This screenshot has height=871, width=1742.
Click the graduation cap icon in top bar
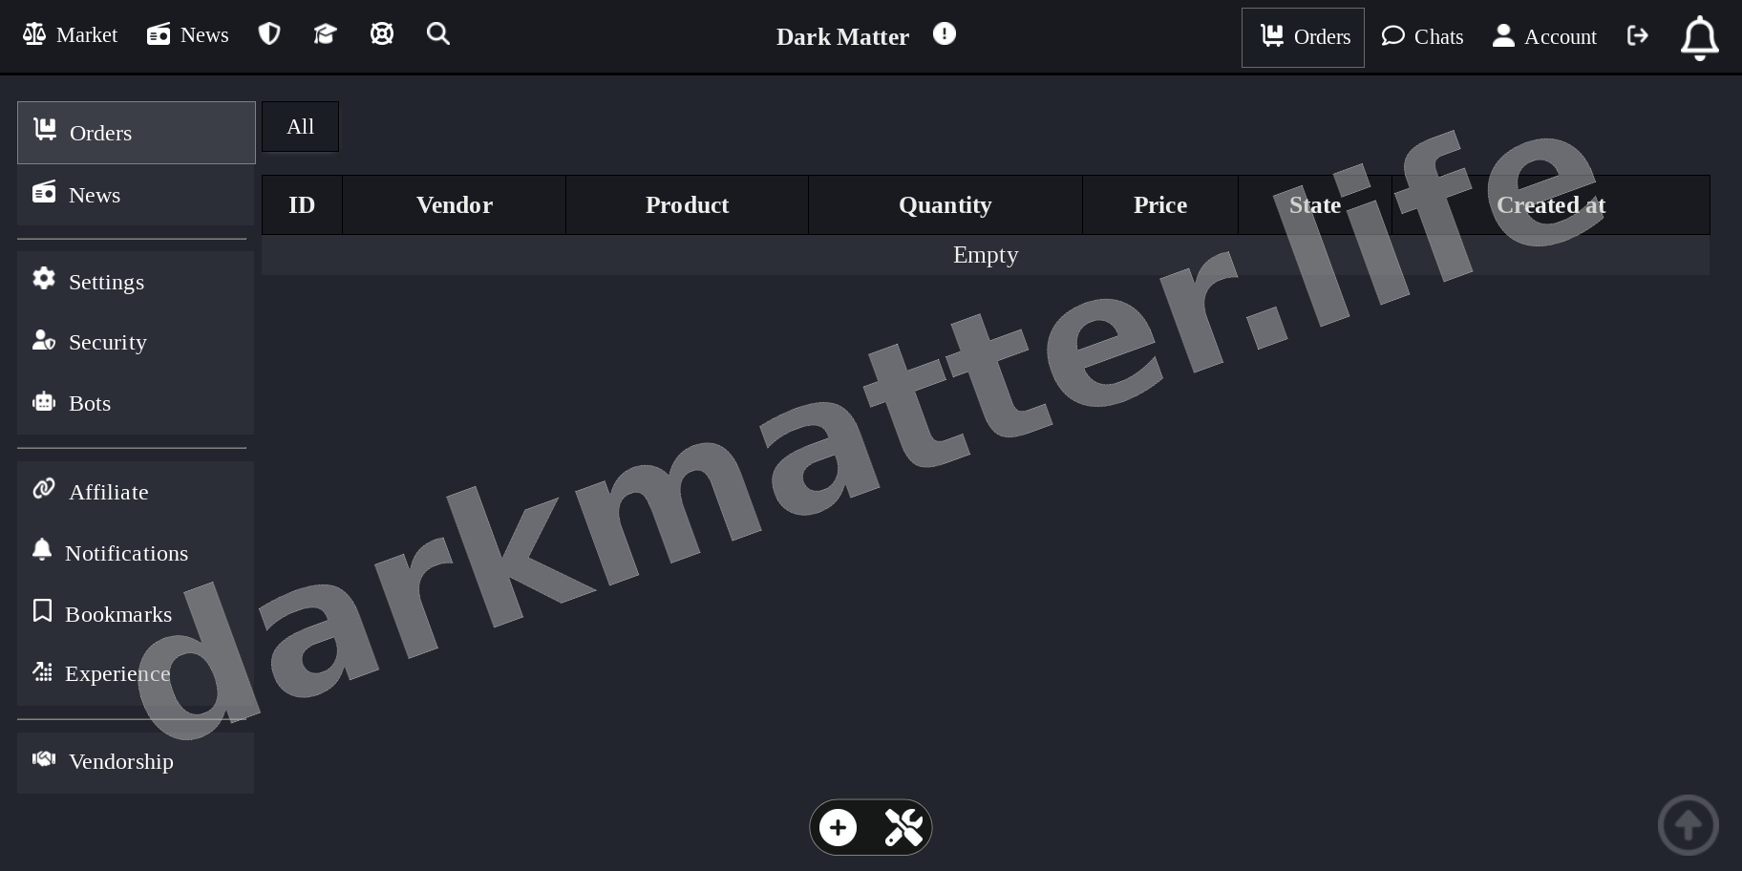(326, 34)
